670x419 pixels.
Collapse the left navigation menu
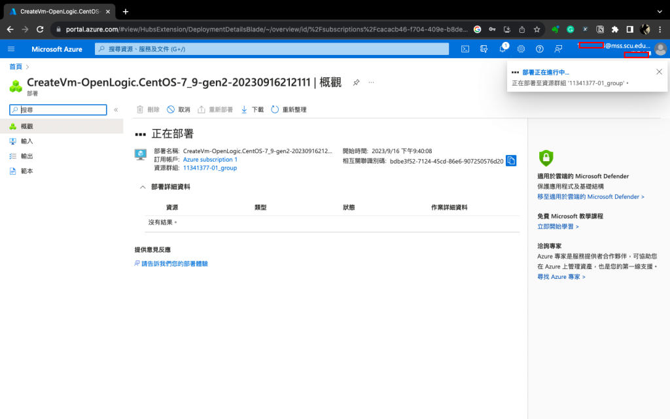116,110
